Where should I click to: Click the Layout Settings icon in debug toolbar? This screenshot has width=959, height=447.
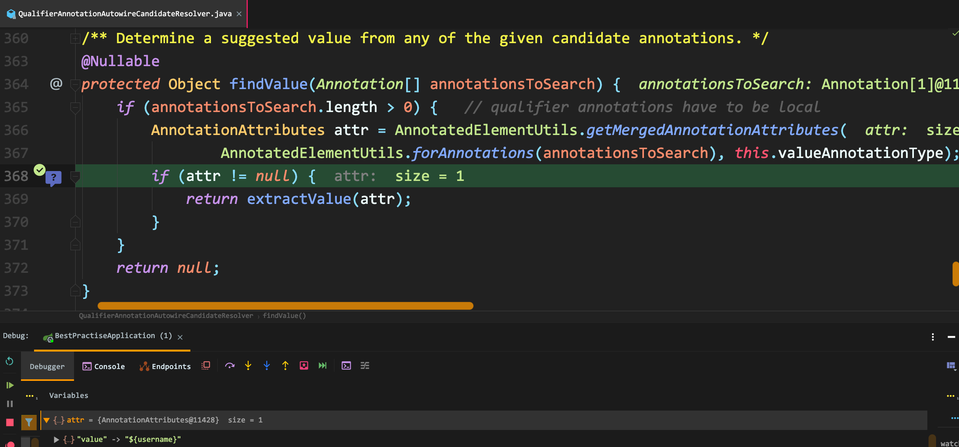(x=951, y=366)
